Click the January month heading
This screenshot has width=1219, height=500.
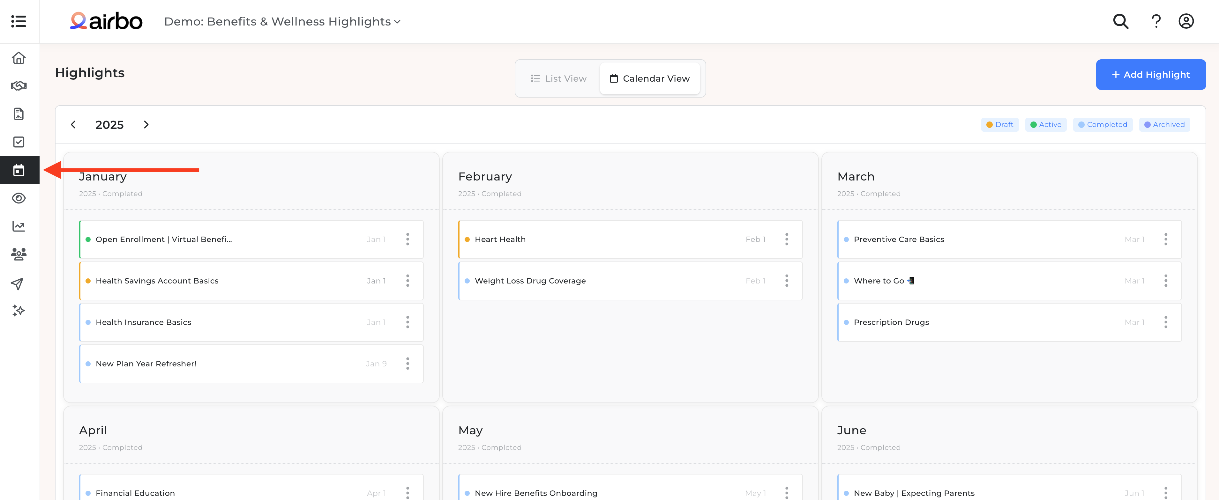coord(103,177)
